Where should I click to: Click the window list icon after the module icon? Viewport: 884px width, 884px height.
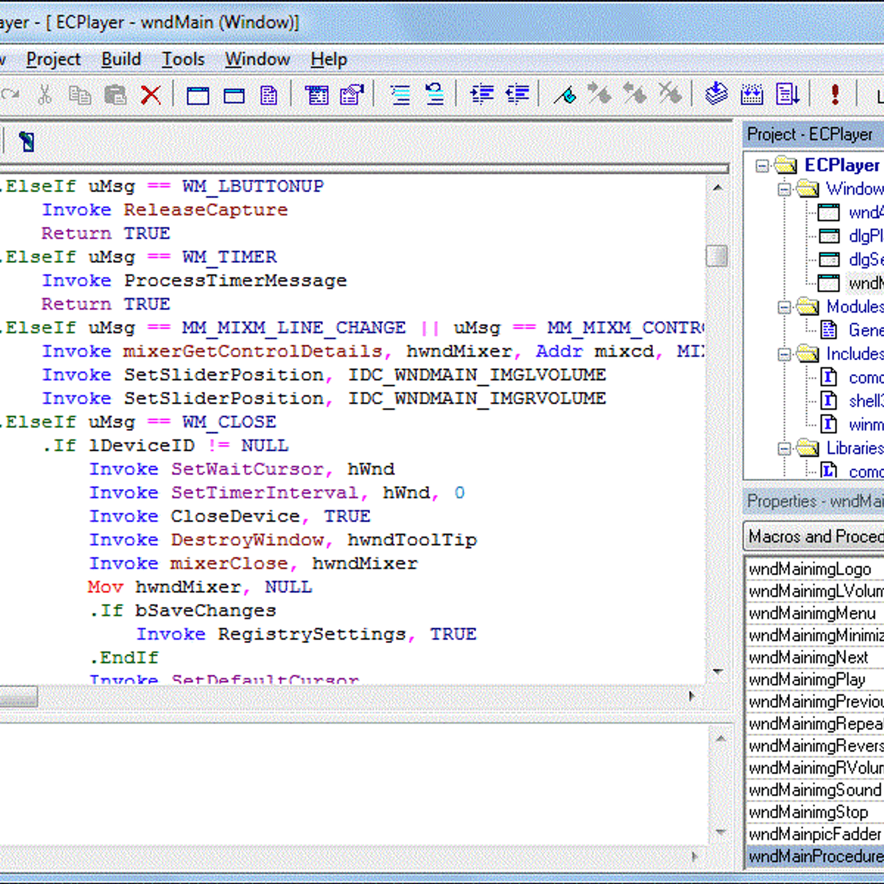[x=317, y=95]
